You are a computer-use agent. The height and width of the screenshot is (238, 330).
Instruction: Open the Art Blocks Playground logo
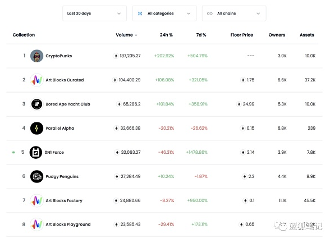pos(36,225)
